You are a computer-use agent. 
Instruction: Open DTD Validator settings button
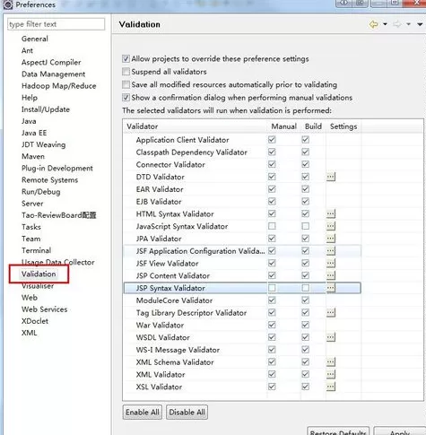click(331, 177)
